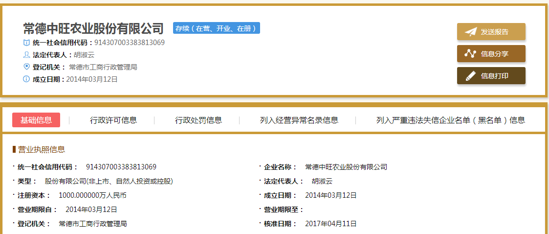Screen dimensions: 549x234
Task: Click the pencil icon on 信息打印
Action: tap(470, 76)
